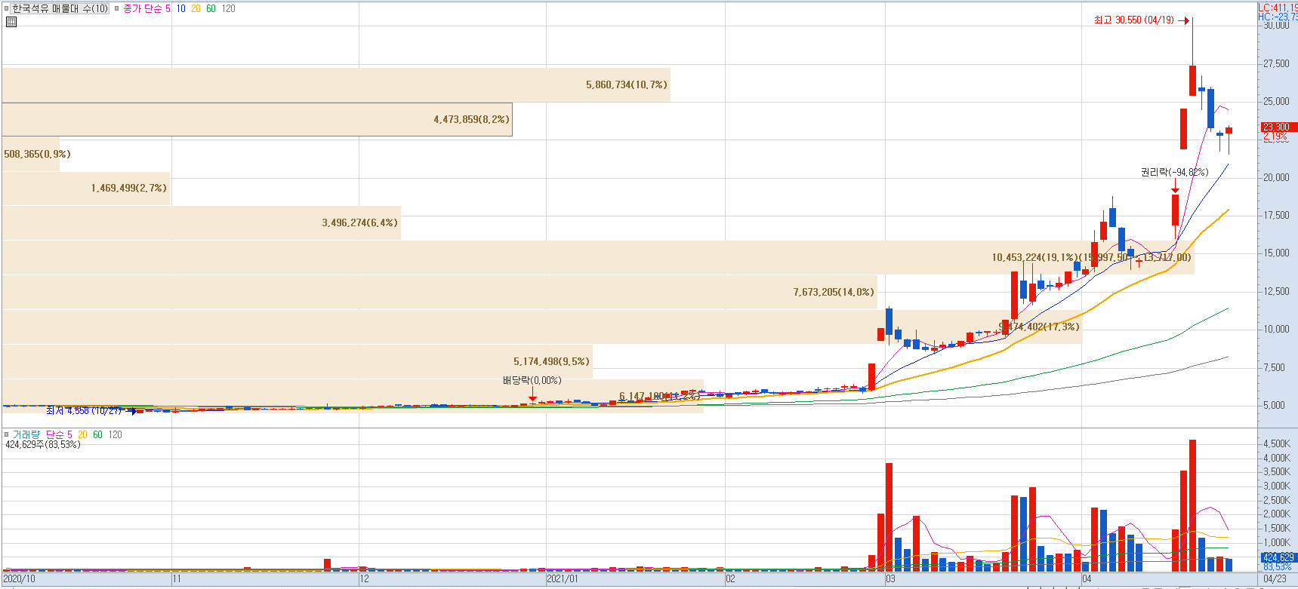This screenshot has width=1298, height=589.
Task: Click the 424,629 current volume tag
Action: click(1278, 558)
